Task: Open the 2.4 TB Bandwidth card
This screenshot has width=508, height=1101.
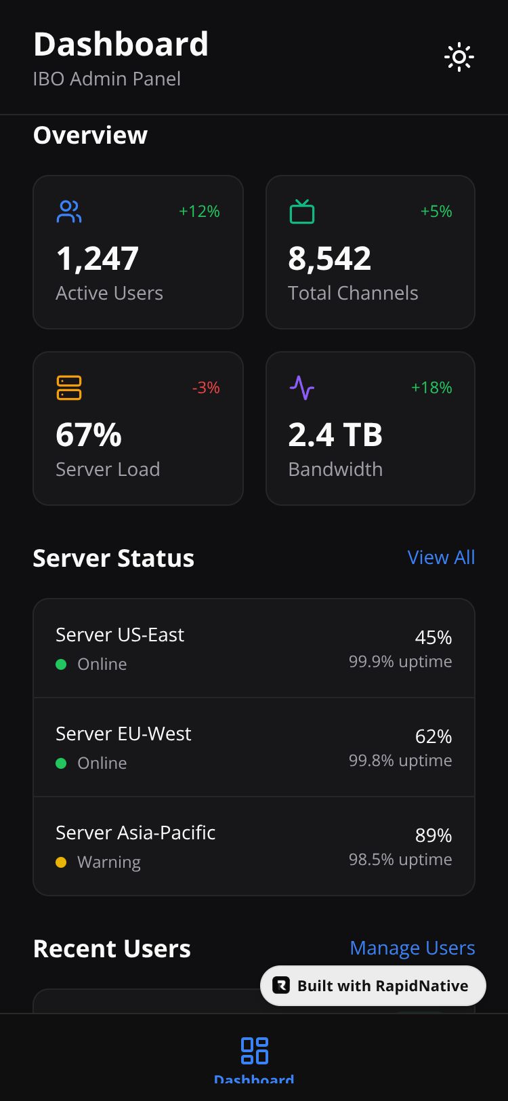Action: (371, 428)
